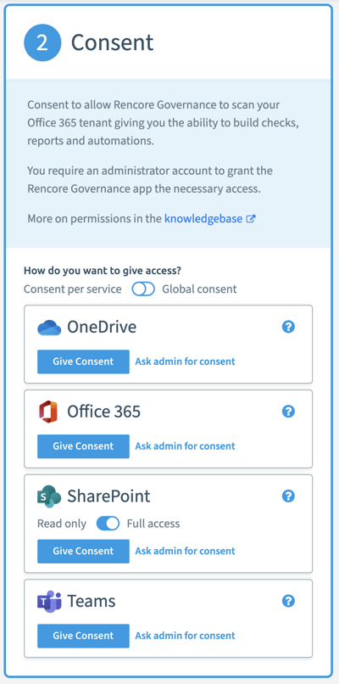The image size is (339, 684).
Task: Give Consent for OneDrive
Action: point(83,362)
